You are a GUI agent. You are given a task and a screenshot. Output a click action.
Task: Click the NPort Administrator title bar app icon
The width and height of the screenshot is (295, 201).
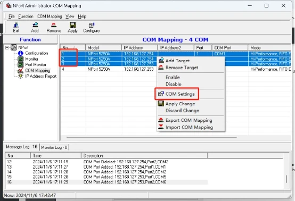tap(9, 6)
